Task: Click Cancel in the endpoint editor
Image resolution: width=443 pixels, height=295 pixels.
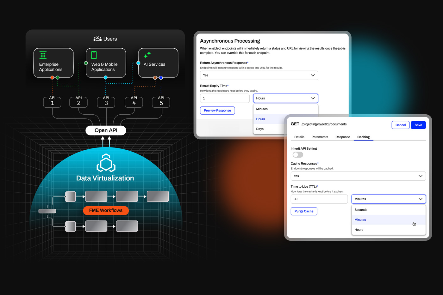Action: tap(401, 125)
